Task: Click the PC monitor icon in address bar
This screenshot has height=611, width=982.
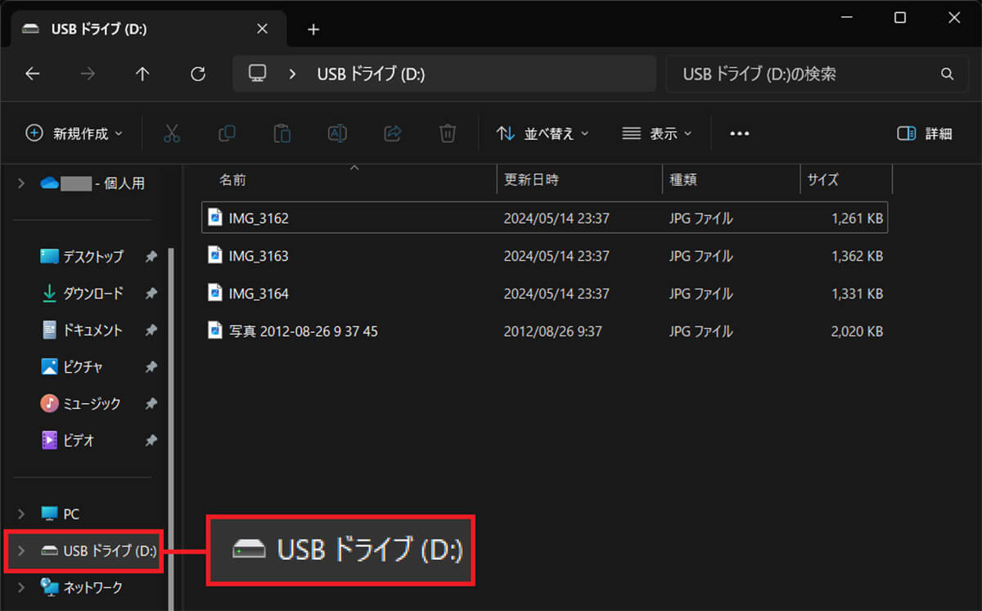Action: [x=258, y=74]
